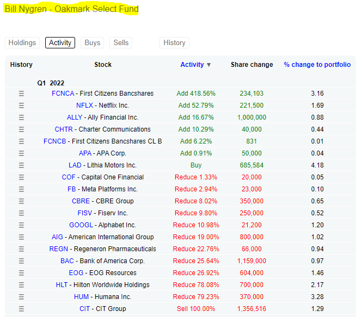Open history icon for CBRE row
The image size is (362, 317).
21,201
